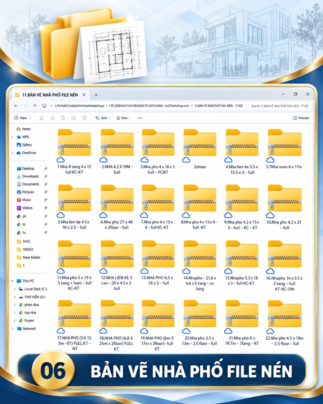Collapse the This PC tree node
Image resolution: width=323 pixels, height=404 pixels.
12,281
